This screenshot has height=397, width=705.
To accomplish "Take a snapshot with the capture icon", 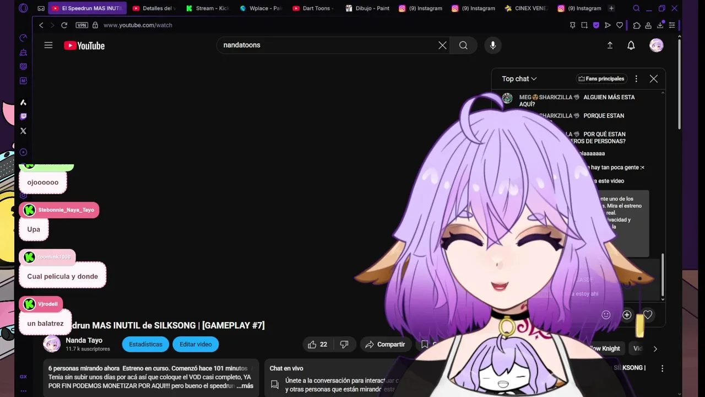I will [x=584, y=25].
